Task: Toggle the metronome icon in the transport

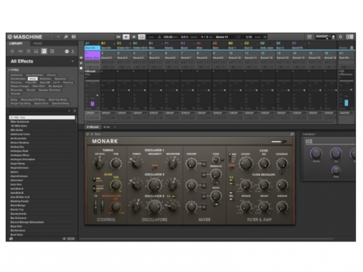Action: pos(160,37)
